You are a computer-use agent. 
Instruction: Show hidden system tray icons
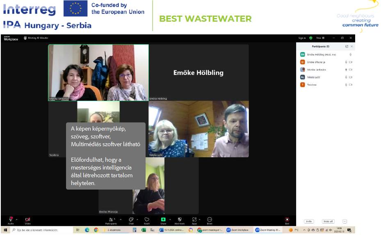coord(304,230)
